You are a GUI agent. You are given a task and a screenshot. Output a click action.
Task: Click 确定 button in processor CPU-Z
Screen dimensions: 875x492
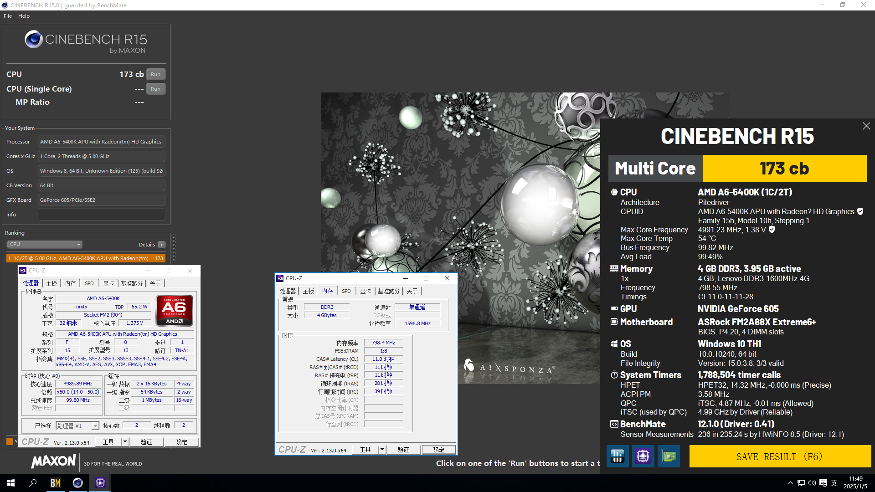[x=181, y=442]
